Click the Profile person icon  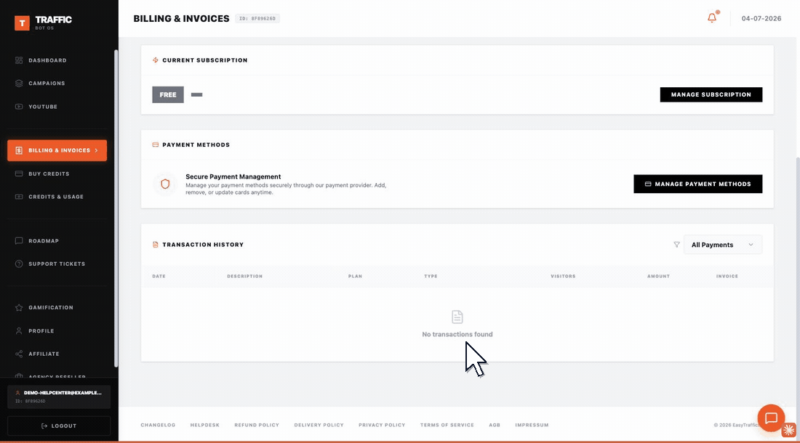click(19, 331)
